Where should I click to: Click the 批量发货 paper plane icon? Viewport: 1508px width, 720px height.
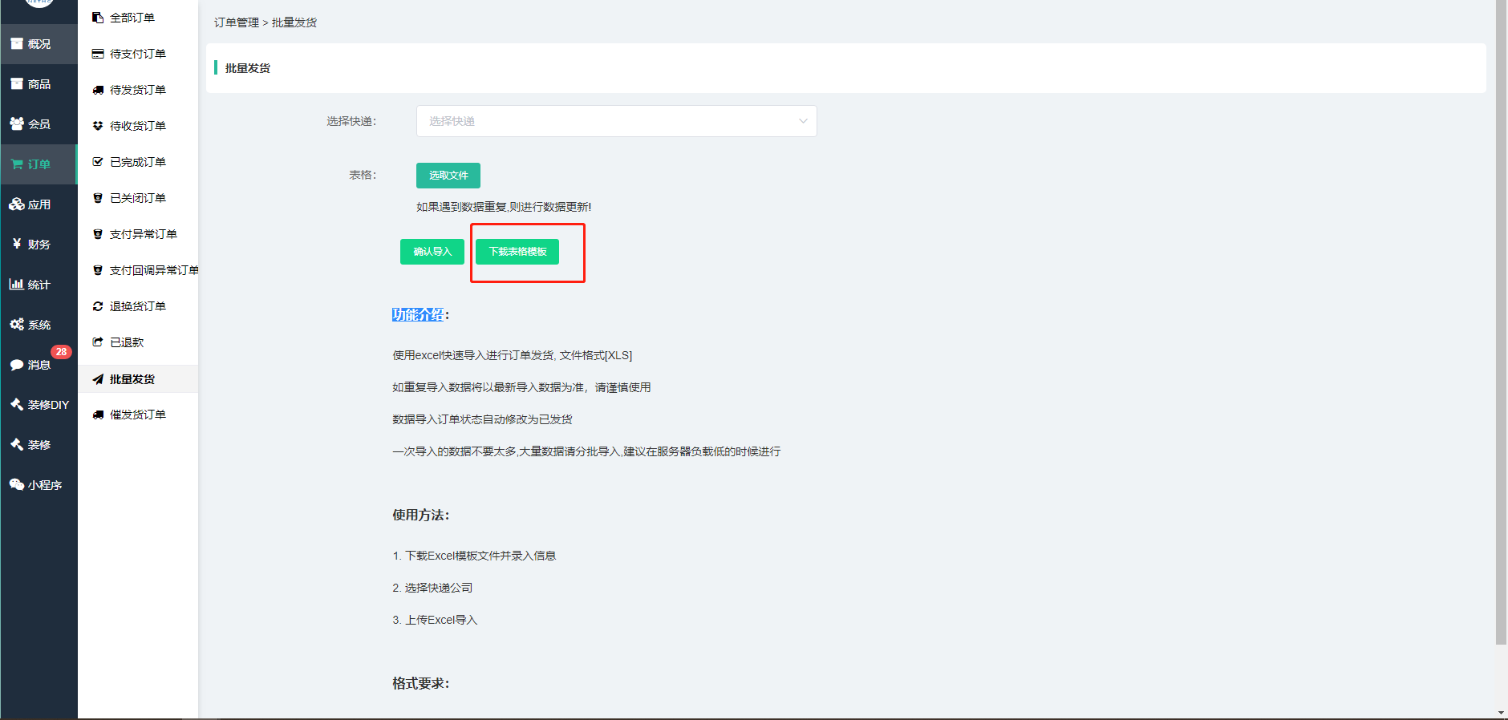(98, 379)
